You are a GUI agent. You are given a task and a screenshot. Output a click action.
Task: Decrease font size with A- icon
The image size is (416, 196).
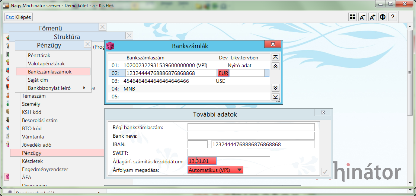pyautogui.click(x=362, y=17)
